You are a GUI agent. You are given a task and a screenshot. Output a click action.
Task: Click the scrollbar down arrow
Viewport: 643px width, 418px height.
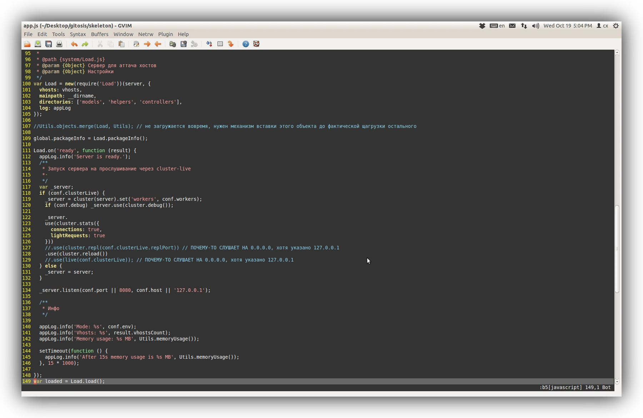click(x=617, y=382)
